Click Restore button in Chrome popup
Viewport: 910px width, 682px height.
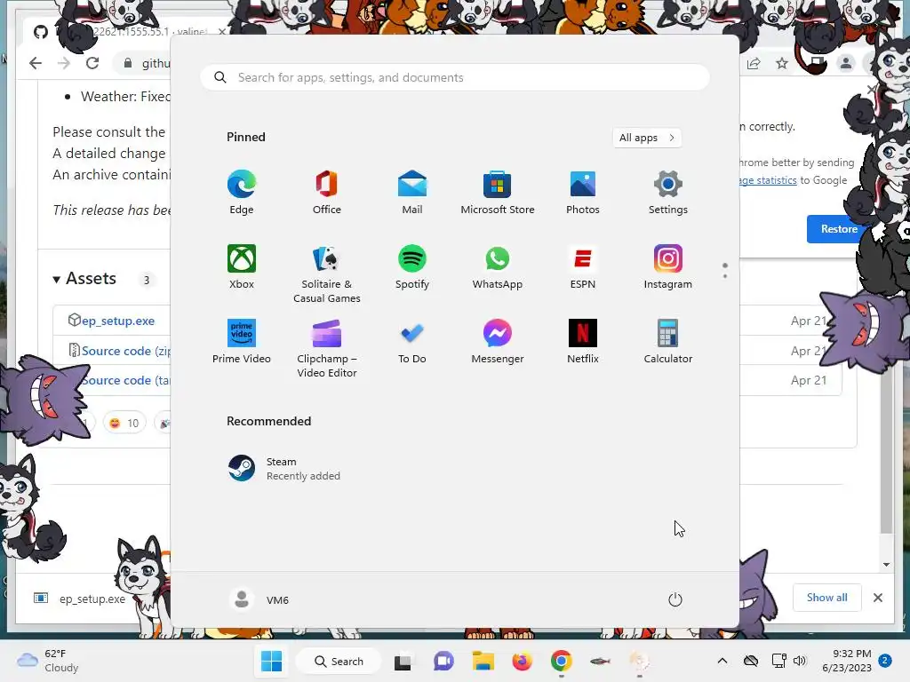coord(839,229)
